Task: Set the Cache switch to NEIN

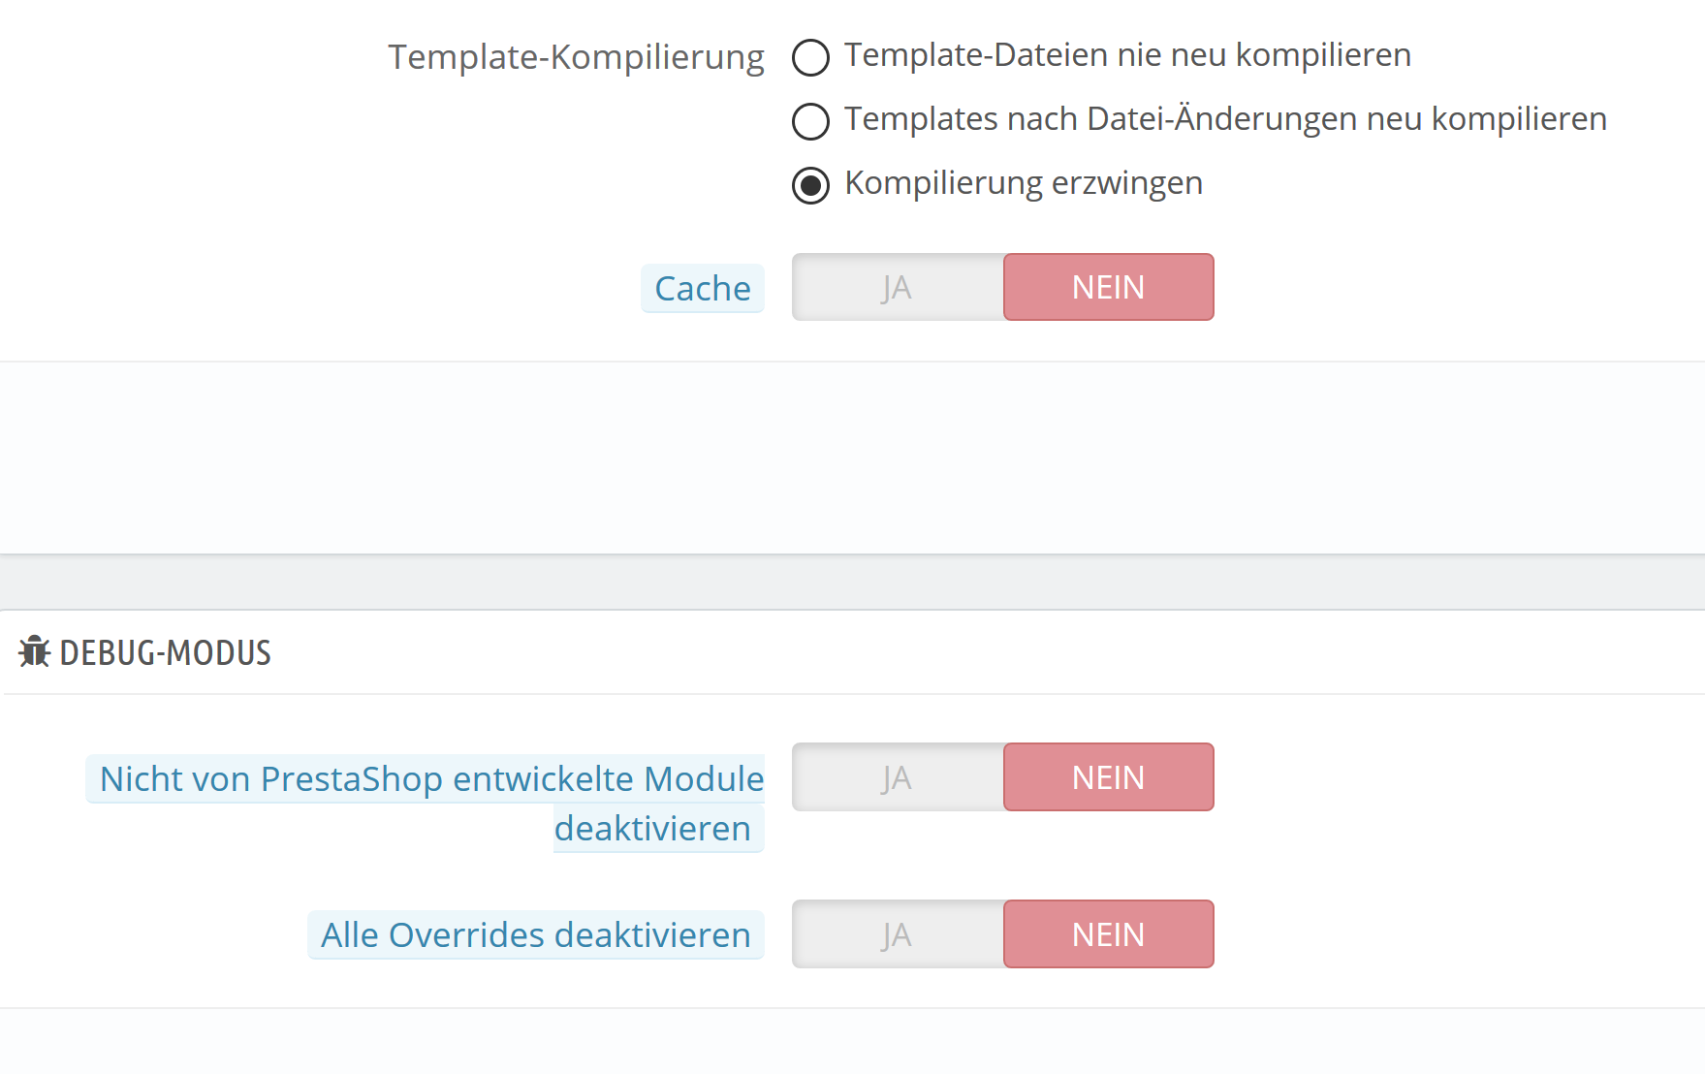Action: tap(1108, 288)
